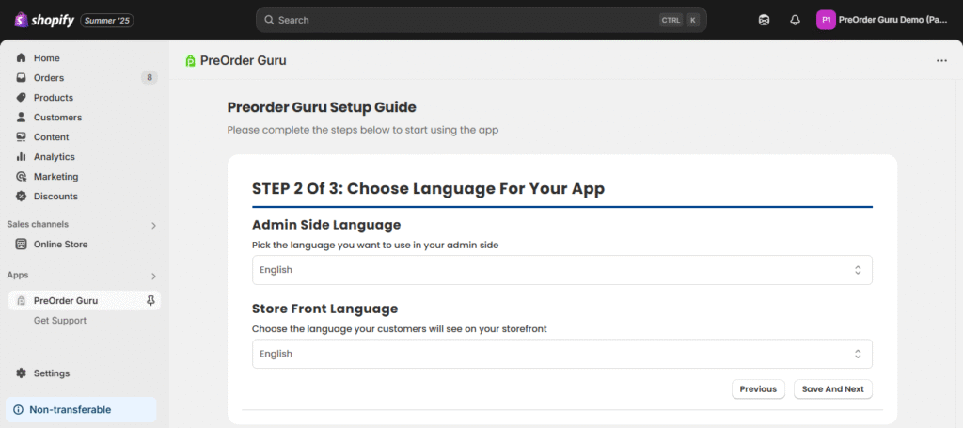Open the Admin Side Language dropdown
The image size is (963, 428).
point(561,270)
